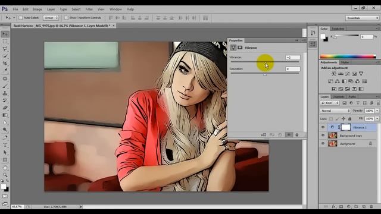Pick a color from the color ramp
The width and height of the screenshot is (381, 214).
348,57
